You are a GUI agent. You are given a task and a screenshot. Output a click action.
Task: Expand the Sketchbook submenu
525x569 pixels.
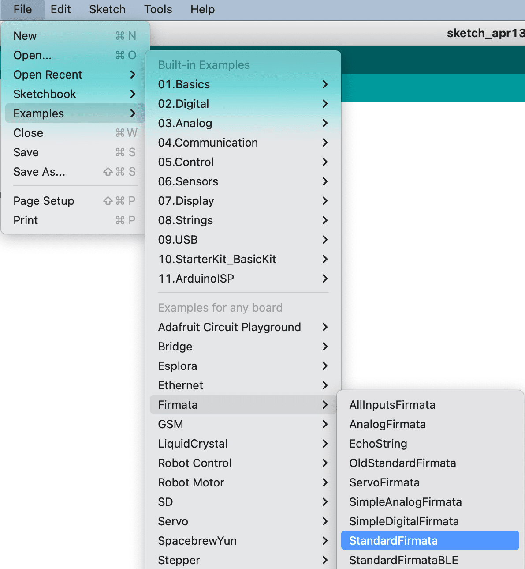75,94
